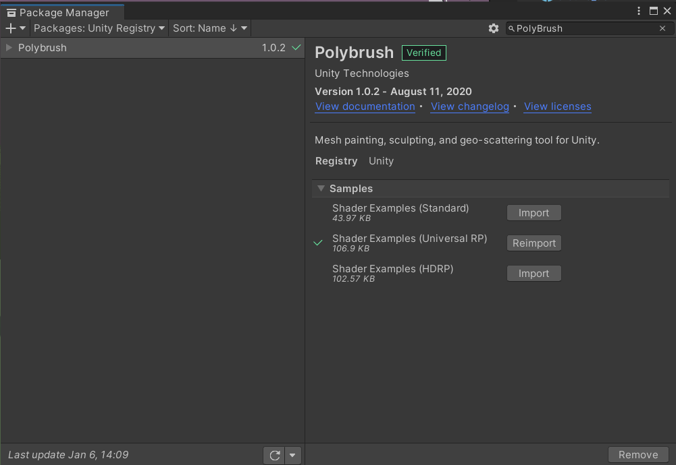Viewport: 676px width, 465px height.
Task: Open the refresh options dropdown arrow
Action: pos(292,455)
